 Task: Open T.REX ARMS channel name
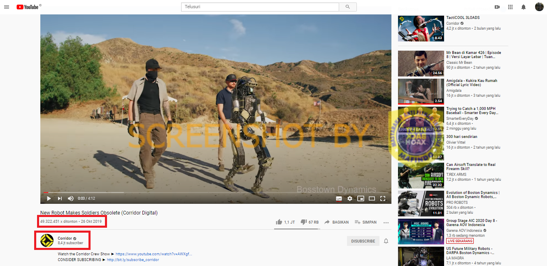[x=456, y=175]
